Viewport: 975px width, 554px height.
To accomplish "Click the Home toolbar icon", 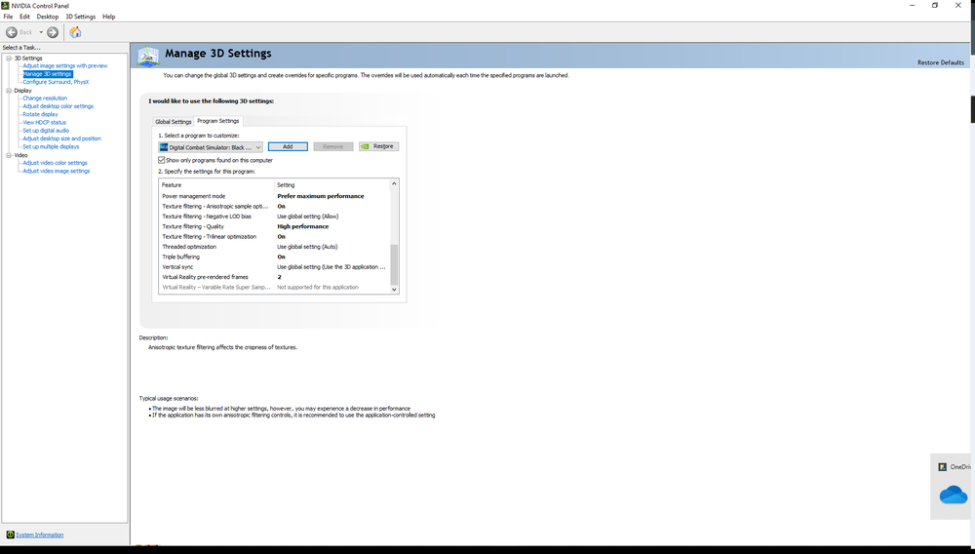I will pos(75,32).
